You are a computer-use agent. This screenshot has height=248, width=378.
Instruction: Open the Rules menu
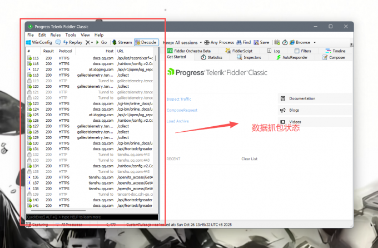[x=55, y=35]
